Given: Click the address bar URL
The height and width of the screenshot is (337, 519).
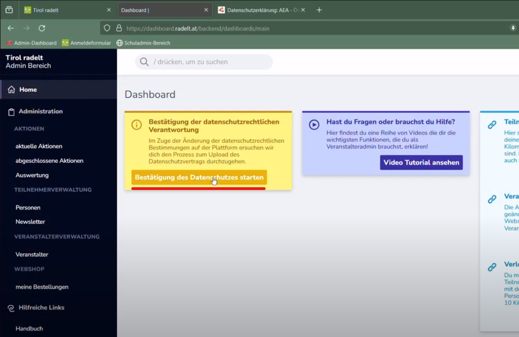Looking at the screenshot, I should pyautogui.click(x=198, y=29).
